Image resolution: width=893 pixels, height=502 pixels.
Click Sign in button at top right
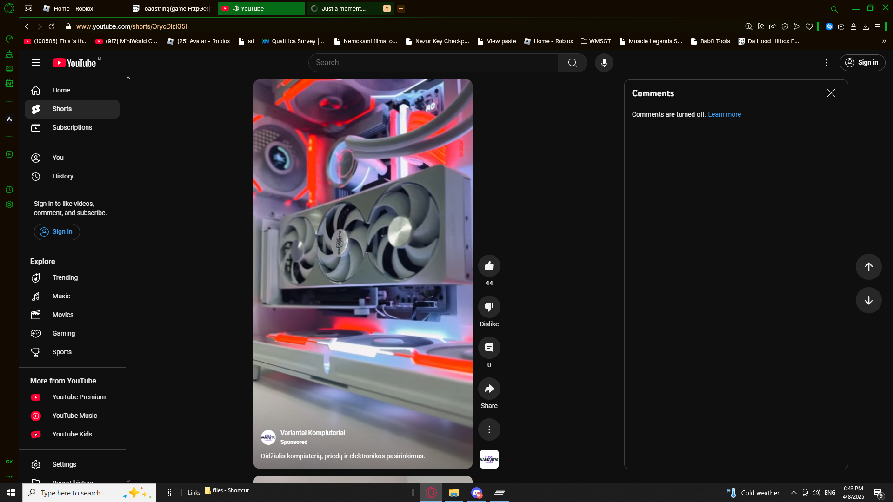[x=862, y=63]
